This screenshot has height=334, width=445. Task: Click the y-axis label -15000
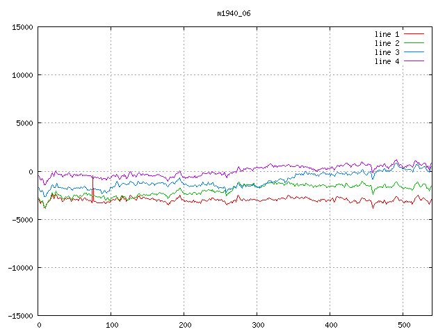point(20,316)
